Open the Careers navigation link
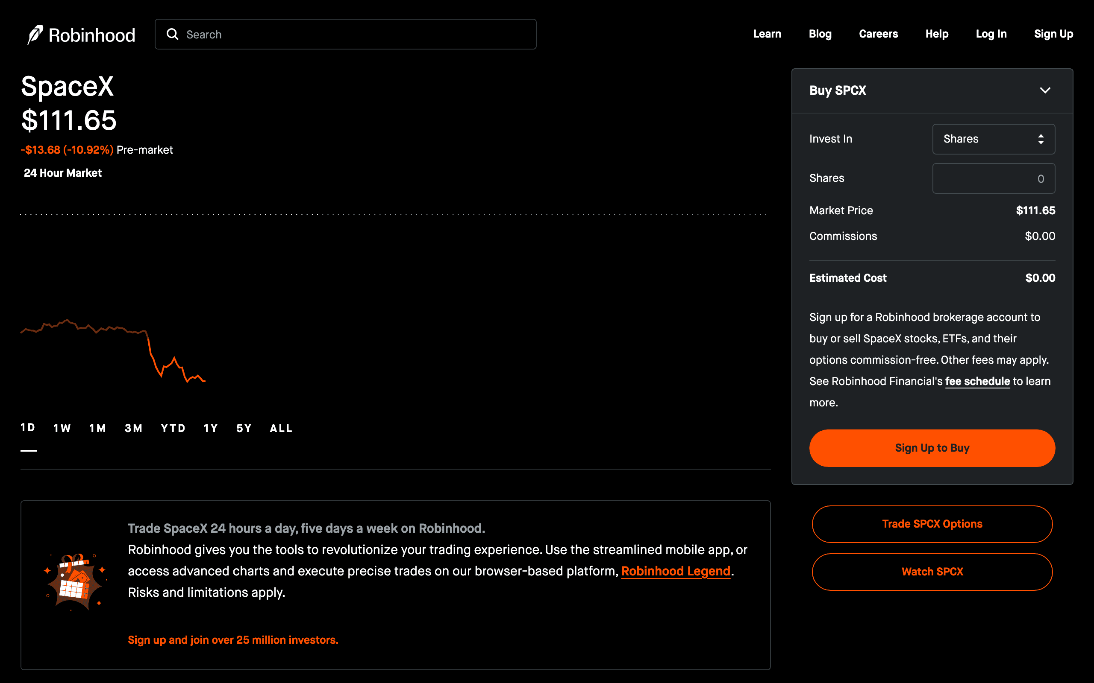This screenshot has height=683, width=1094. pyautogui.click(x=878, y=34)
